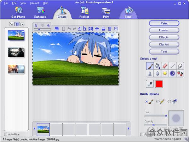Screen dimensions: 189x142
Task: Click the Paint button
Action: 164,23
